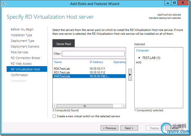Viewport: 191px width, 136px height.
Task: Sort servers by the Name column header
Action: pos(71,62)
